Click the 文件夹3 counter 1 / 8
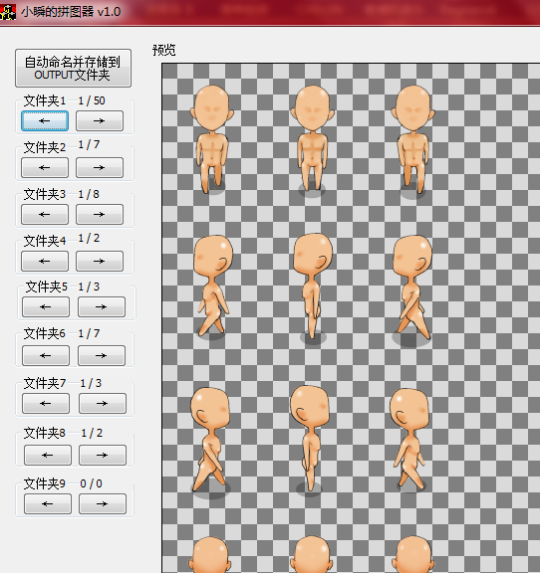This screenshot has width=540, height=573. [x=89, y=194]
